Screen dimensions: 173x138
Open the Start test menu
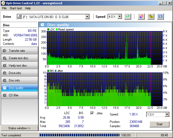pos(16,8)
